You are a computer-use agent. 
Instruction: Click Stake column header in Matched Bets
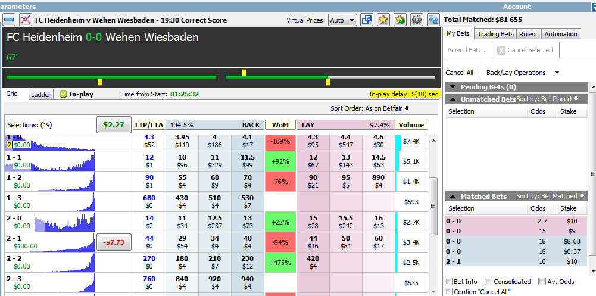pyautogui.click(x=568, y=208)
